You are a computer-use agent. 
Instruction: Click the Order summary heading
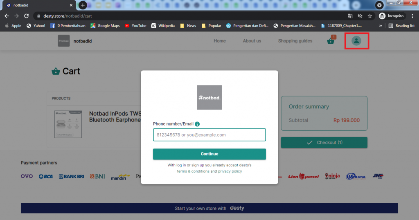(309, 107)
